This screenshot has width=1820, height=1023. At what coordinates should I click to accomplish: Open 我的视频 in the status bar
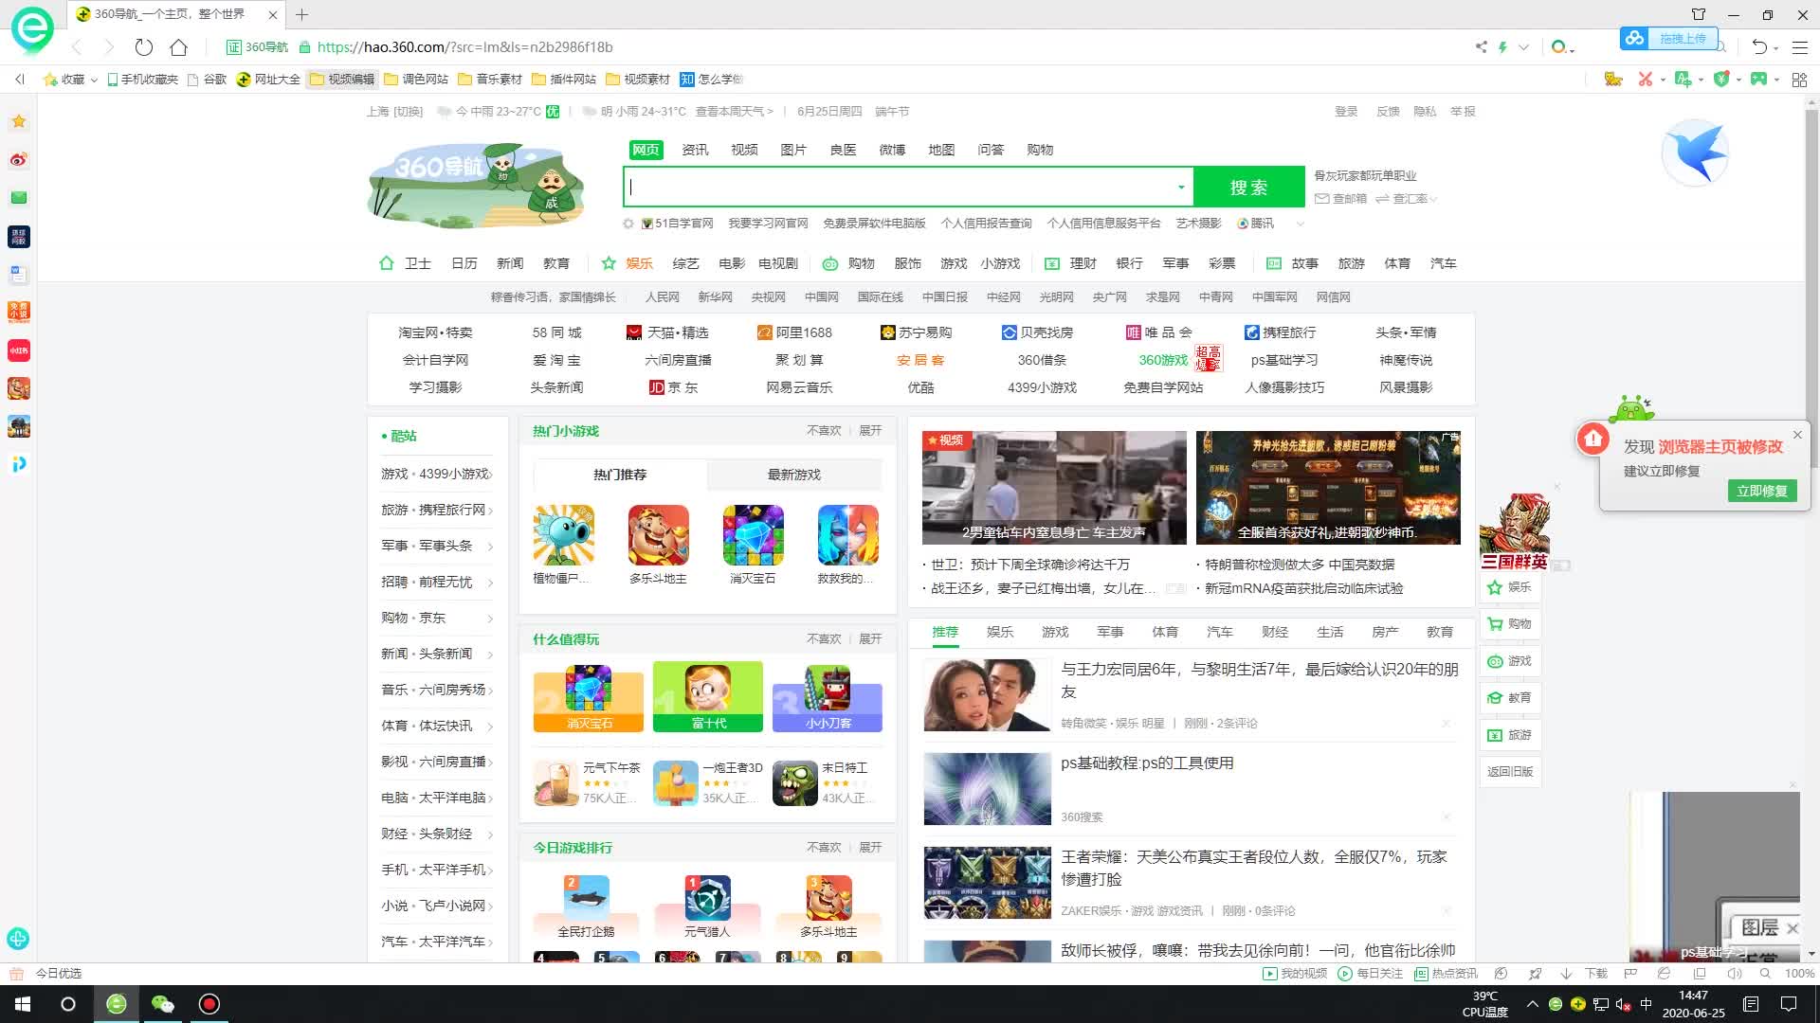1295,974
